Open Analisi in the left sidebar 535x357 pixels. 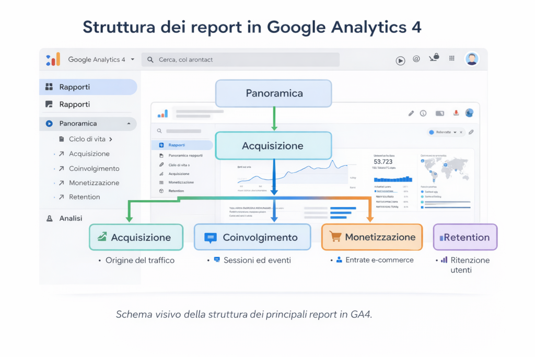tap(71, 218)
